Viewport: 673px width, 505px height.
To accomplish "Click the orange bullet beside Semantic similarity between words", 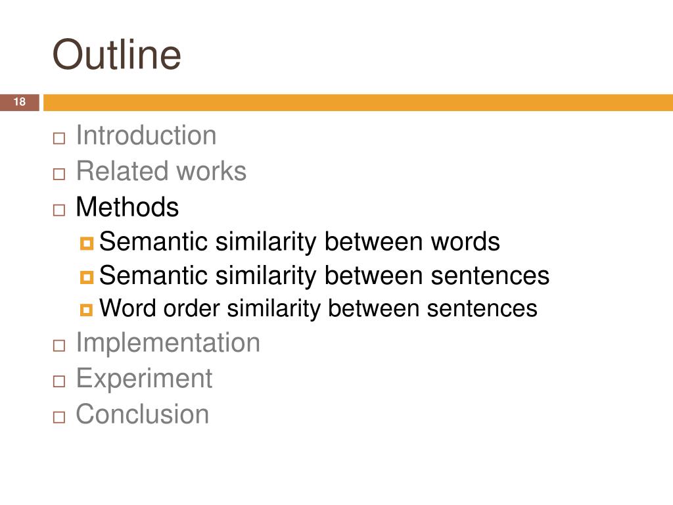I will click(x=87, y=243).
